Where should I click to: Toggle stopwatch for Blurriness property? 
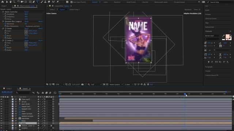(x=5, y=24)
